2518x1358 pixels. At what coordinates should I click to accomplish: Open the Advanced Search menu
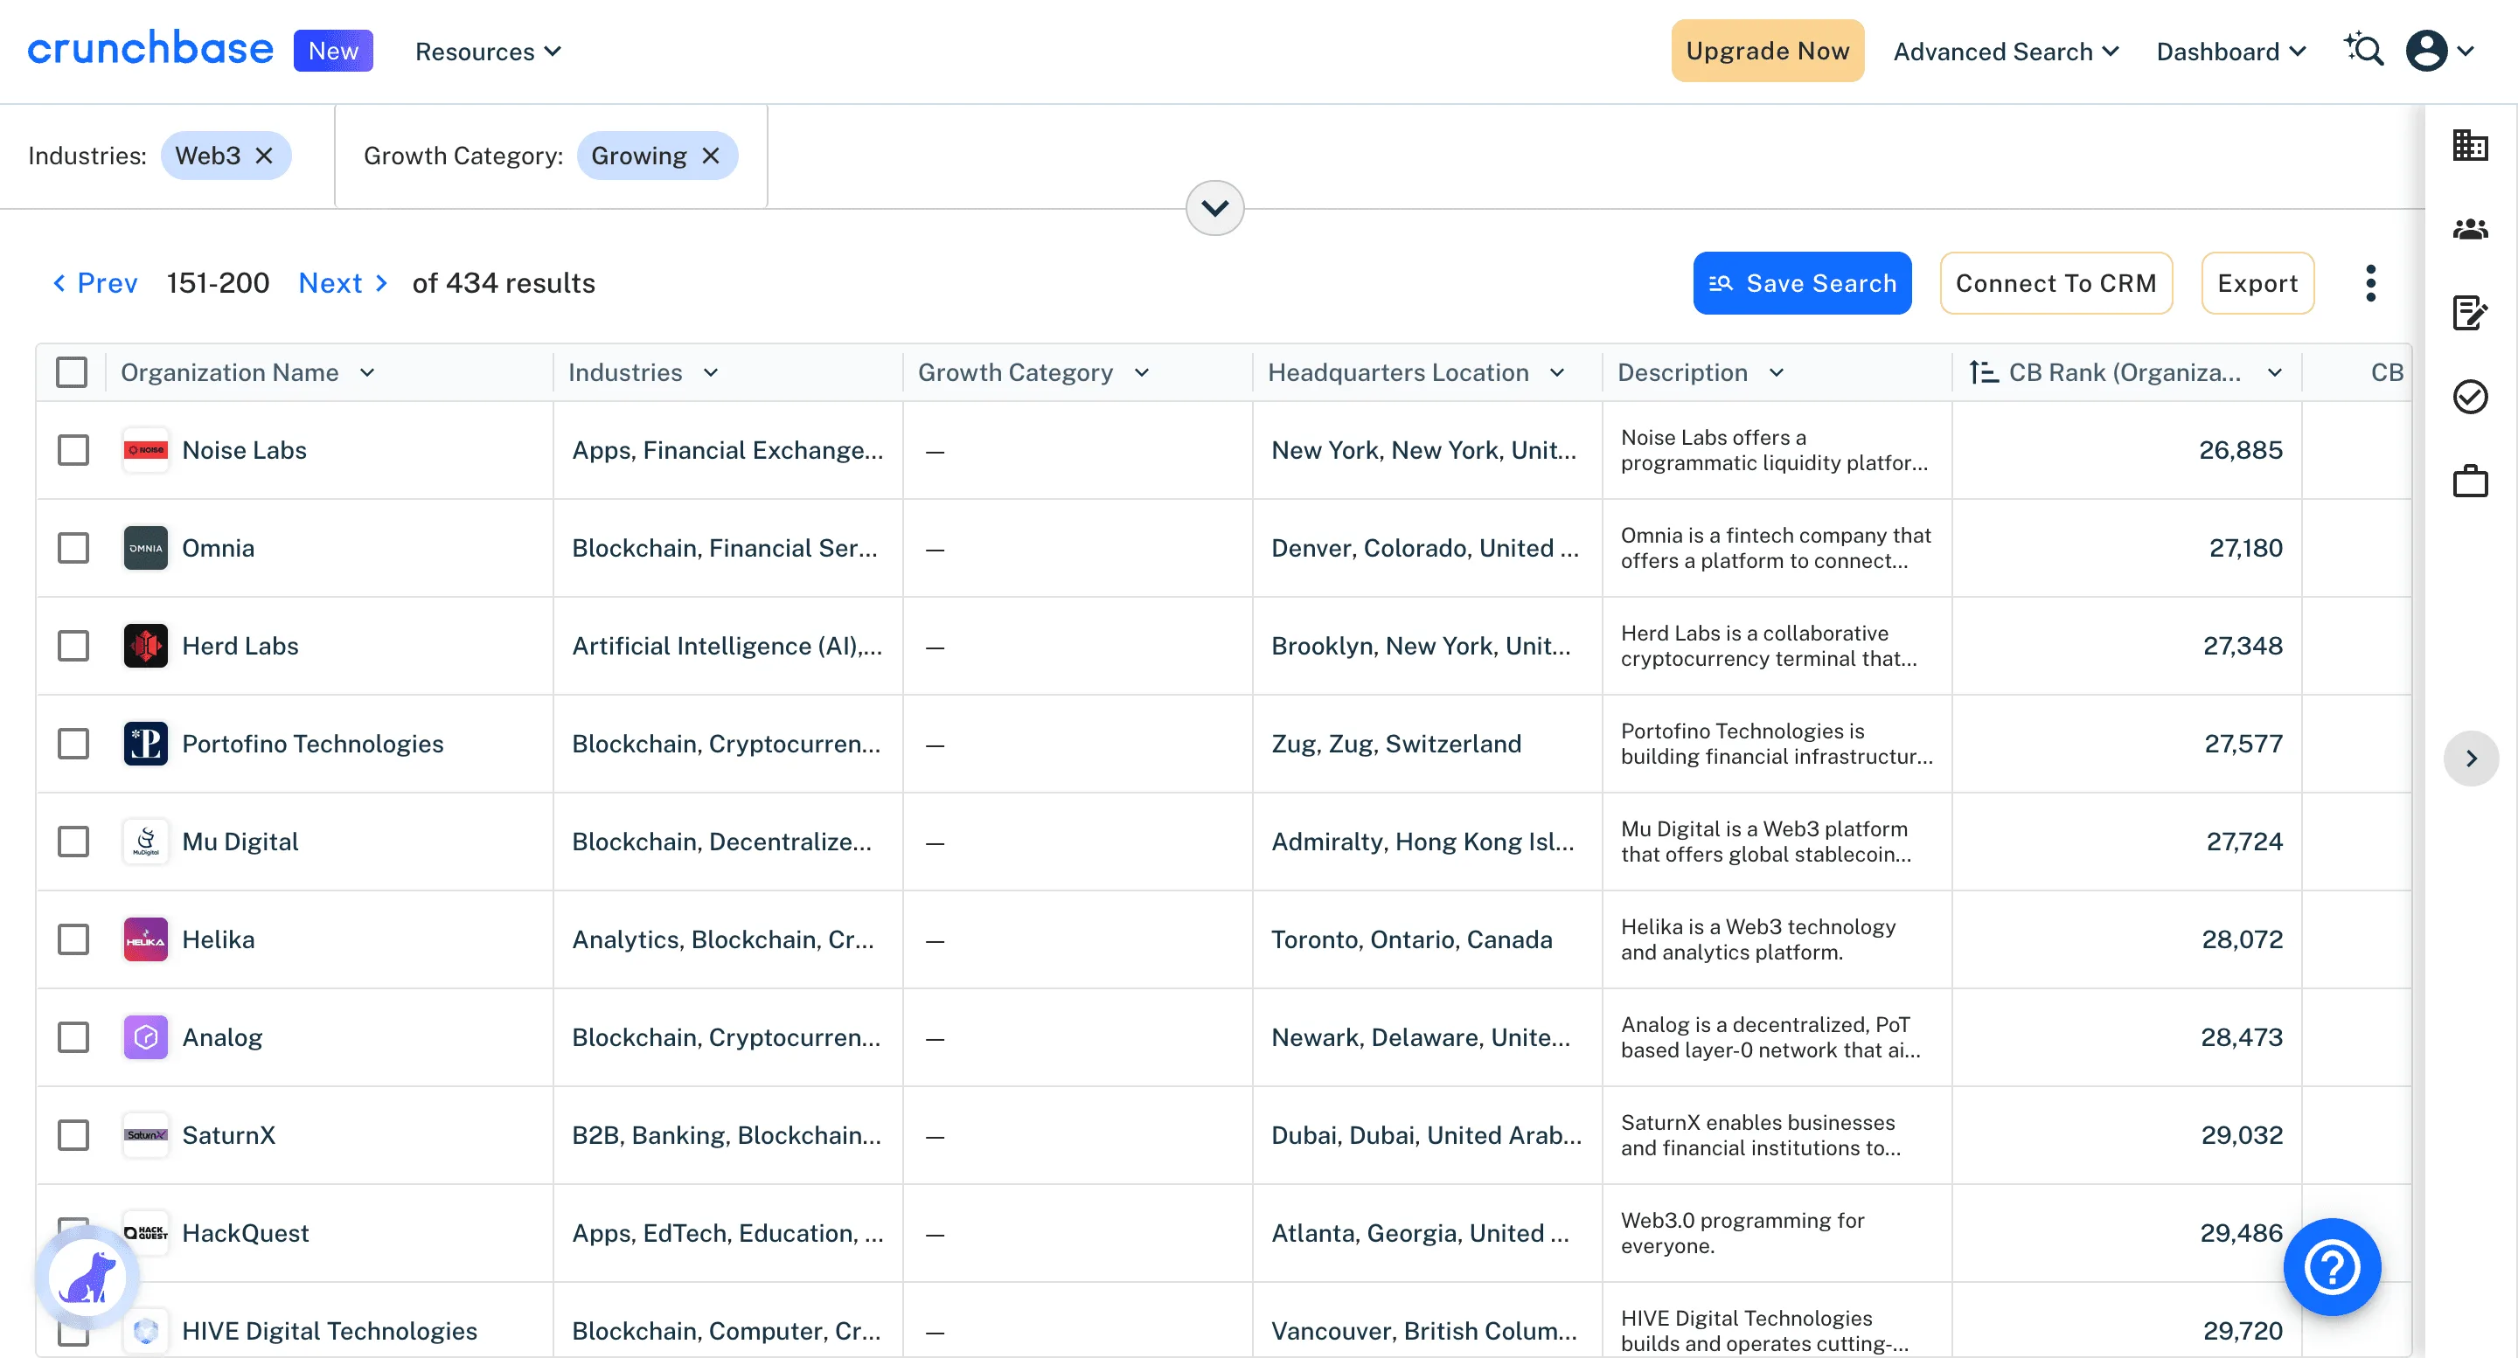(x=2006, y=51)
